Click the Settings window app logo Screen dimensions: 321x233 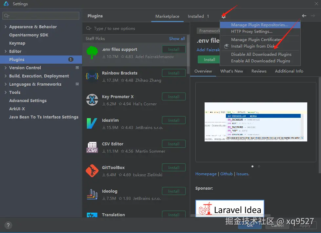6,4
